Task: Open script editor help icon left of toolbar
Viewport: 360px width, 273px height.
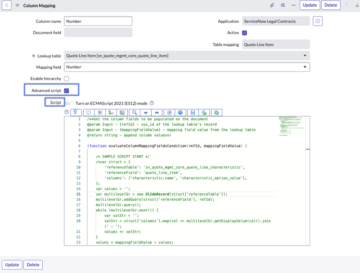Action: point(67,112)
